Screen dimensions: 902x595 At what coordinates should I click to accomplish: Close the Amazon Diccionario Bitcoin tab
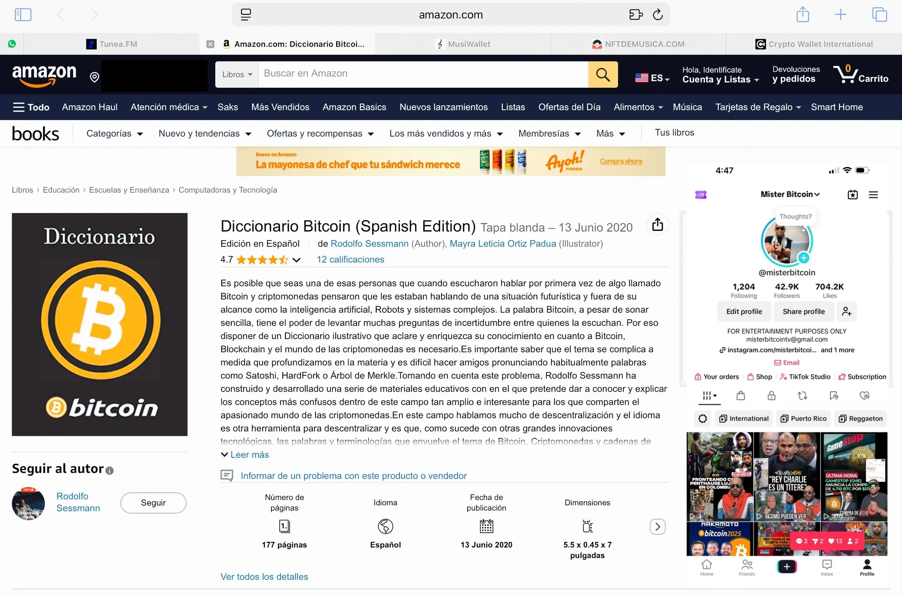(210, 44)
